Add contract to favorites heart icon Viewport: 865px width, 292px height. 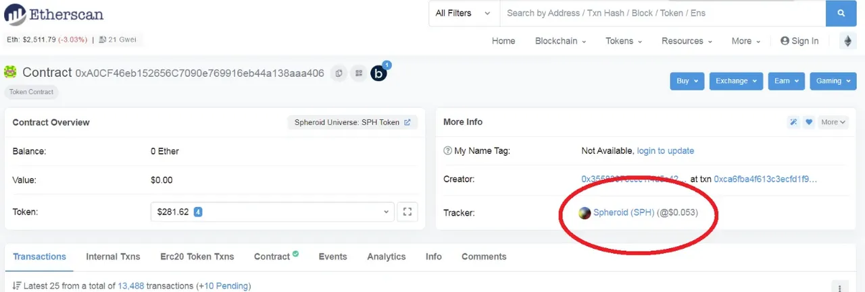pos(809,122)
